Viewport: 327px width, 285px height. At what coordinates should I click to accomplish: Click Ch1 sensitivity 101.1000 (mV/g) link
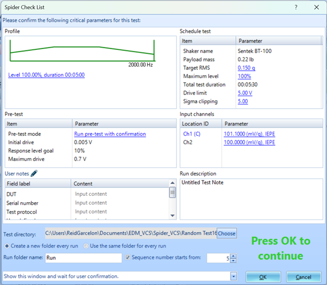(249, 134)
